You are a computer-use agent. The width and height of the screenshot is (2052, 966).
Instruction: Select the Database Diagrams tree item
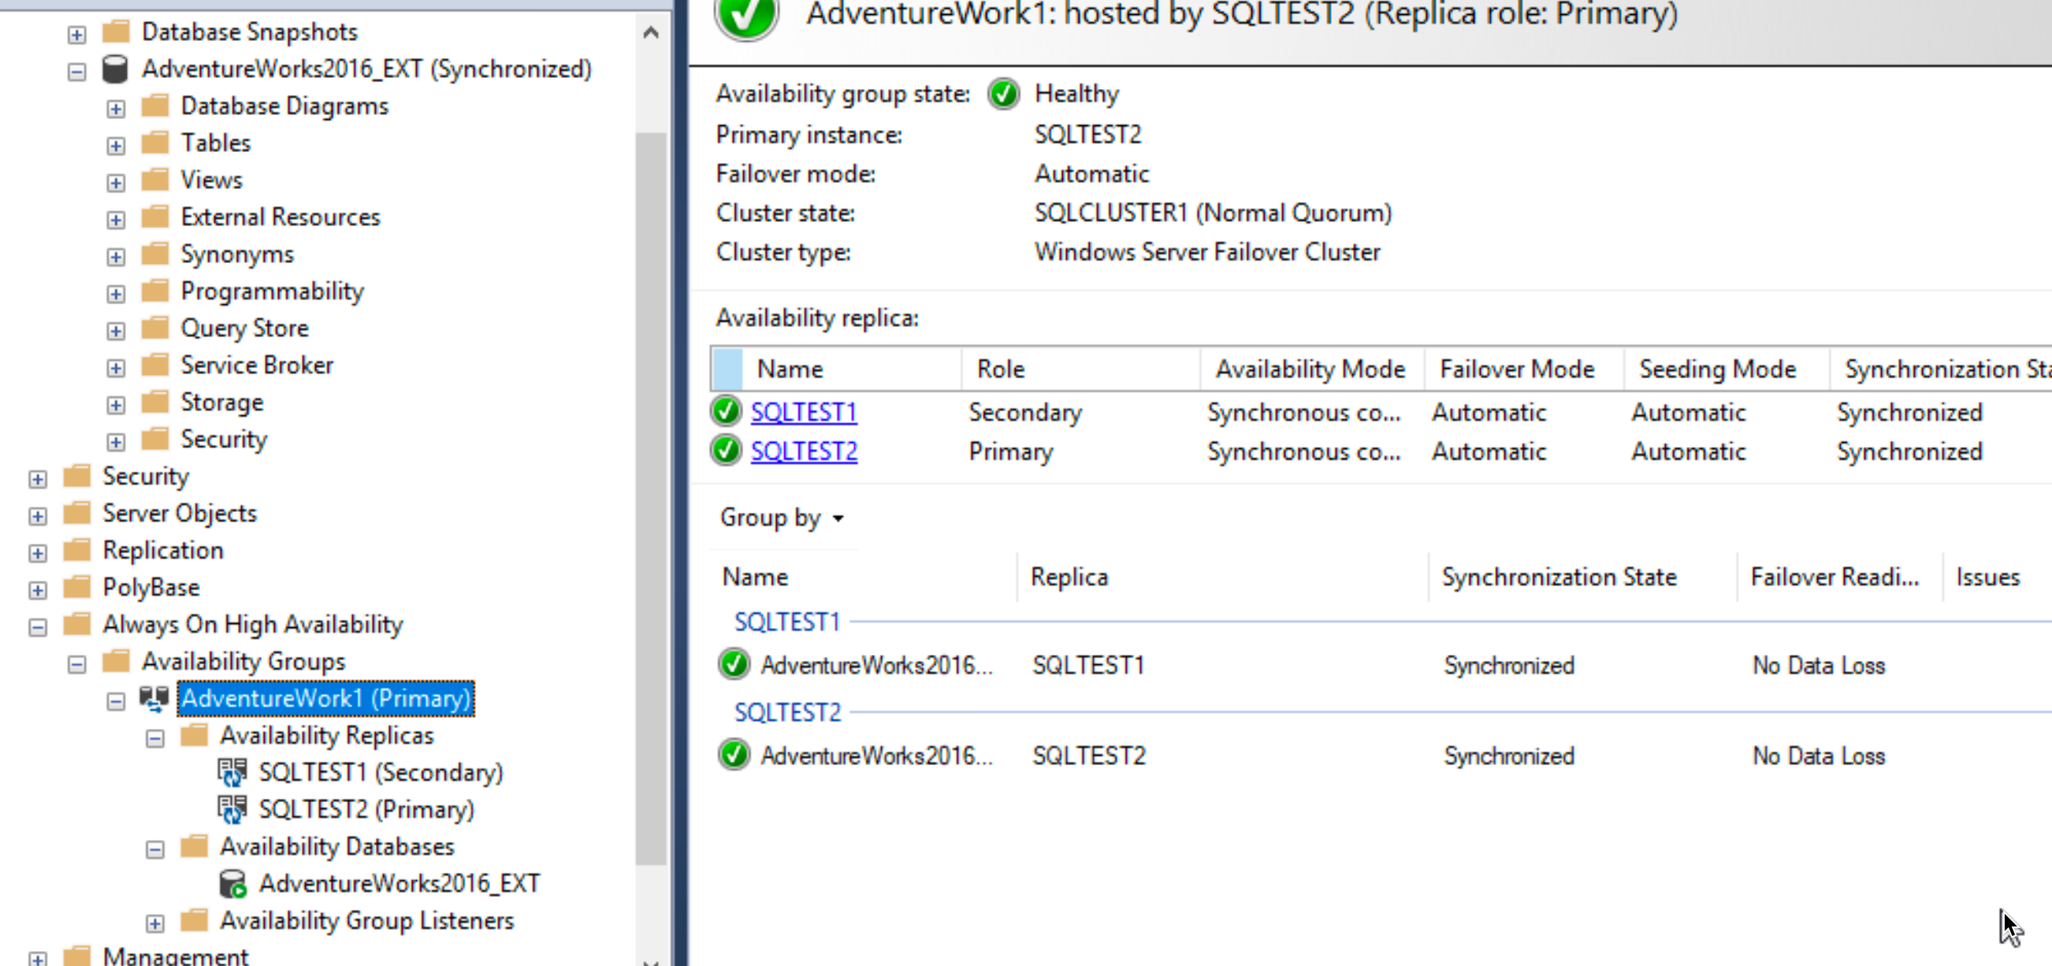tap(284, 106)
